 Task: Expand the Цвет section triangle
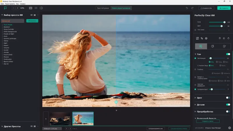[195, 98]
